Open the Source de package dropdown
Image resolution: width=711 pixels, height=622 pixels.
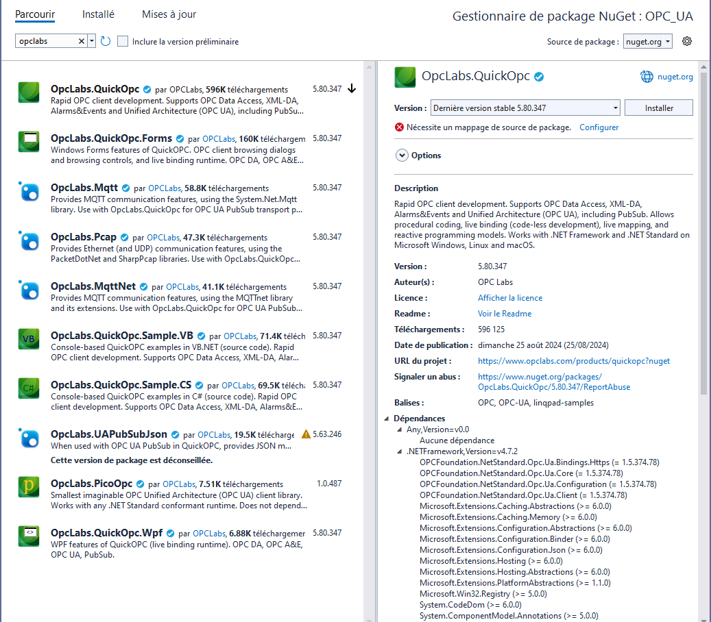(648, 41)
